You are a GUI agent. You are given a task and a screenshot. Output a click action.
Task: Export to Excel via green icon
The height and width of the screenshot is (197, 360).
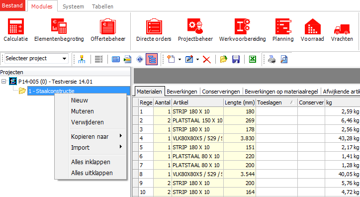click(252, 59)
